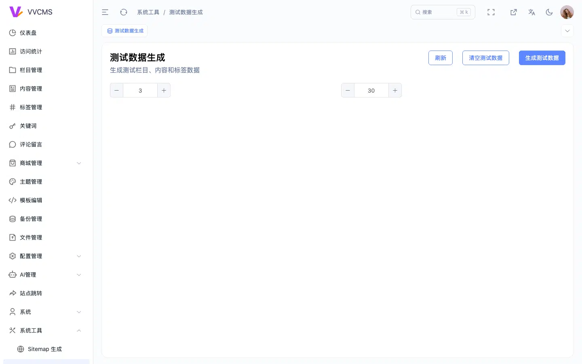582x364 pixels.
Task: Click the number field showing 3
Action: pyautogui.click(x=140, y=90)
